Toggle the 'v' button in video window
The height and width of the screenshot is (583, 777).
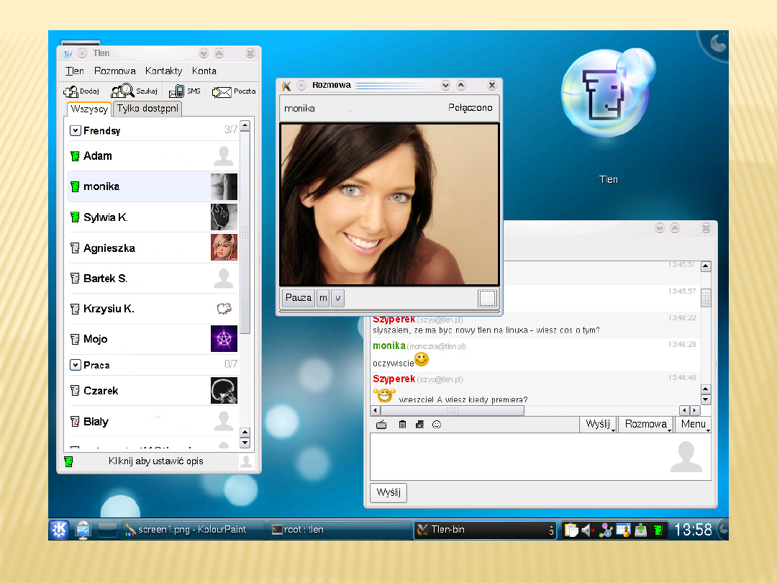(337, 298)
